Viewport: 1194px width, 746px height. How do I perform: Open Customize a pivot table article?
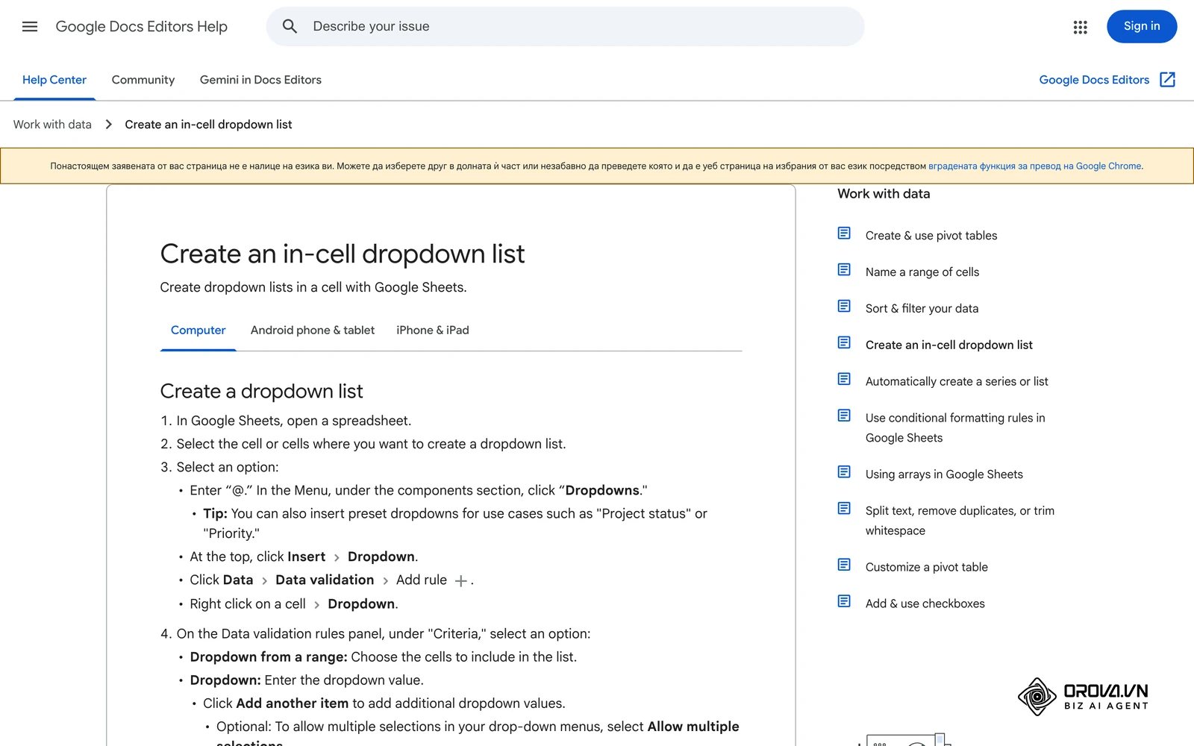pyautogui.click(x=927, y=568)
